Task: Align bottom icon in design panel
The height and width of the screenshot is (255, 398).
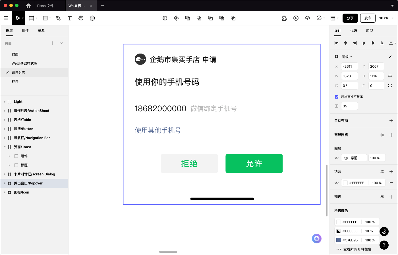Action: [x=382, y=43]
